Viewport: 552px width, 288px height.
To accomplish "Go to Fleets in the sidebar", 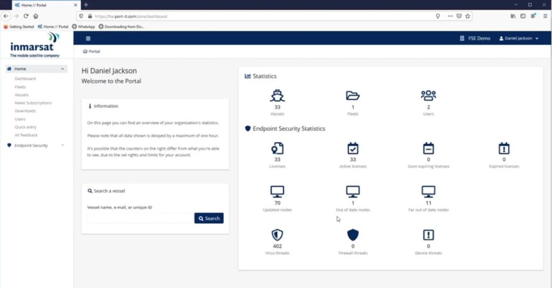I will [x=20, y=87].
